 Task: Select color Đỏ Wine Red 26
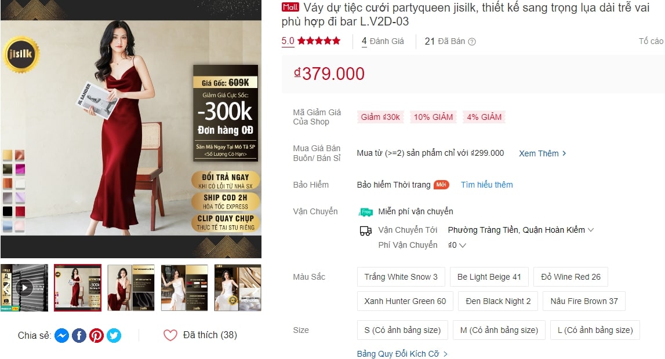click(x=570, y=277)
